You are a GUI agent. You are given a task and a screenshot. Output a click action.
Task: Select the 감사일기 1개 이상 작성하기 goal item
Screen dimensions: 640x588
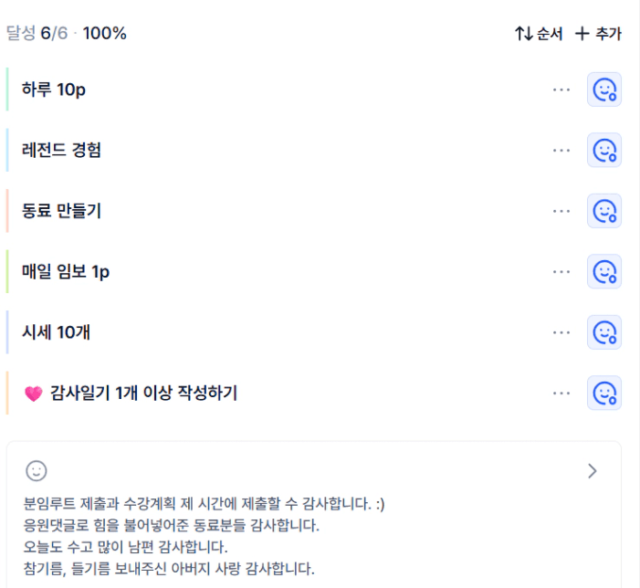tap(144, 394)
